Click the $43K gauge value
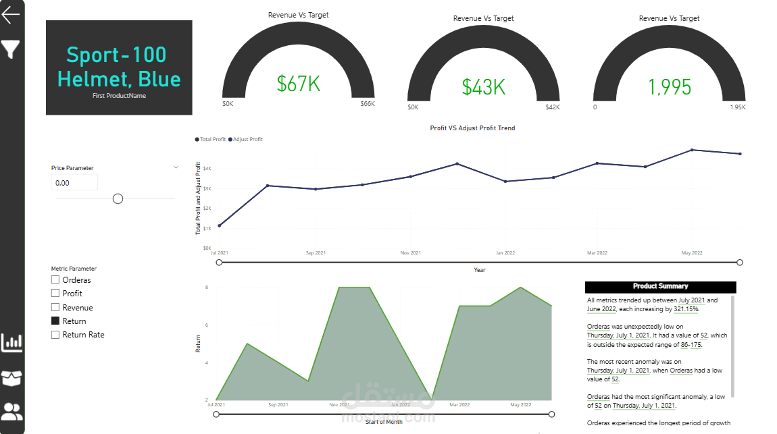The image size is (777, 434). point(484,87)
